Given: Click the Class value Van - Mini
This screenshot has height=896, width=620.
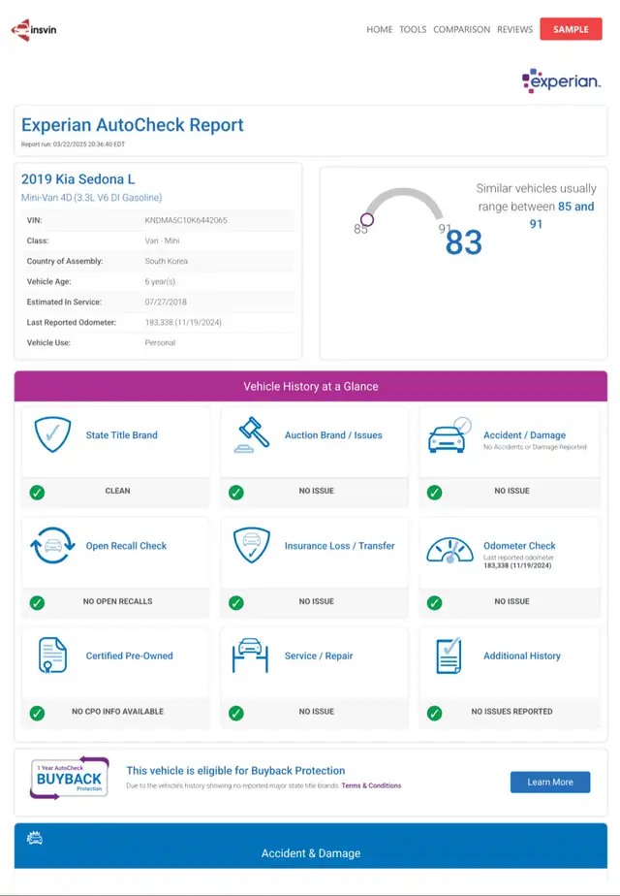Looking at the screenshot, I should click(x=162, y=240).
